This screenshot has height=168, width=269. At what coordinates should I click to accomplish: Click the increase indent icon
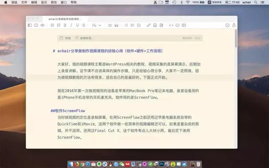pyautogui.click(x=52, y=25)
